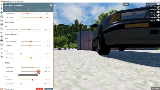Open the help question mark icon
Viewport: 160px width, 90px height.
[1, 12]
